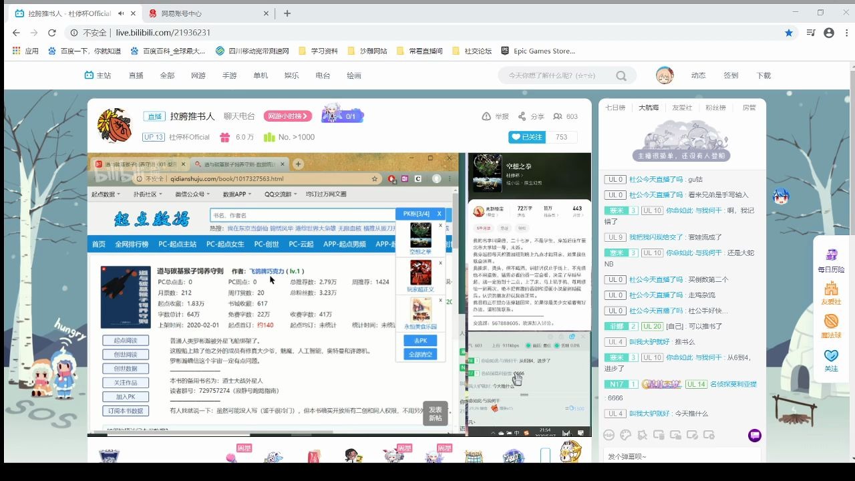The image size is (855, 481).
Task: Open the 社交论坛 bookmark folder
Action: 472,51
